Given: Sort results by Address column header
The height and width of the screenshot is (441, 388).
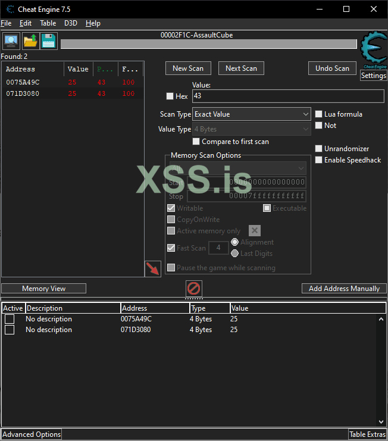Looking at the screenshot, I should [x=33, y=69].
